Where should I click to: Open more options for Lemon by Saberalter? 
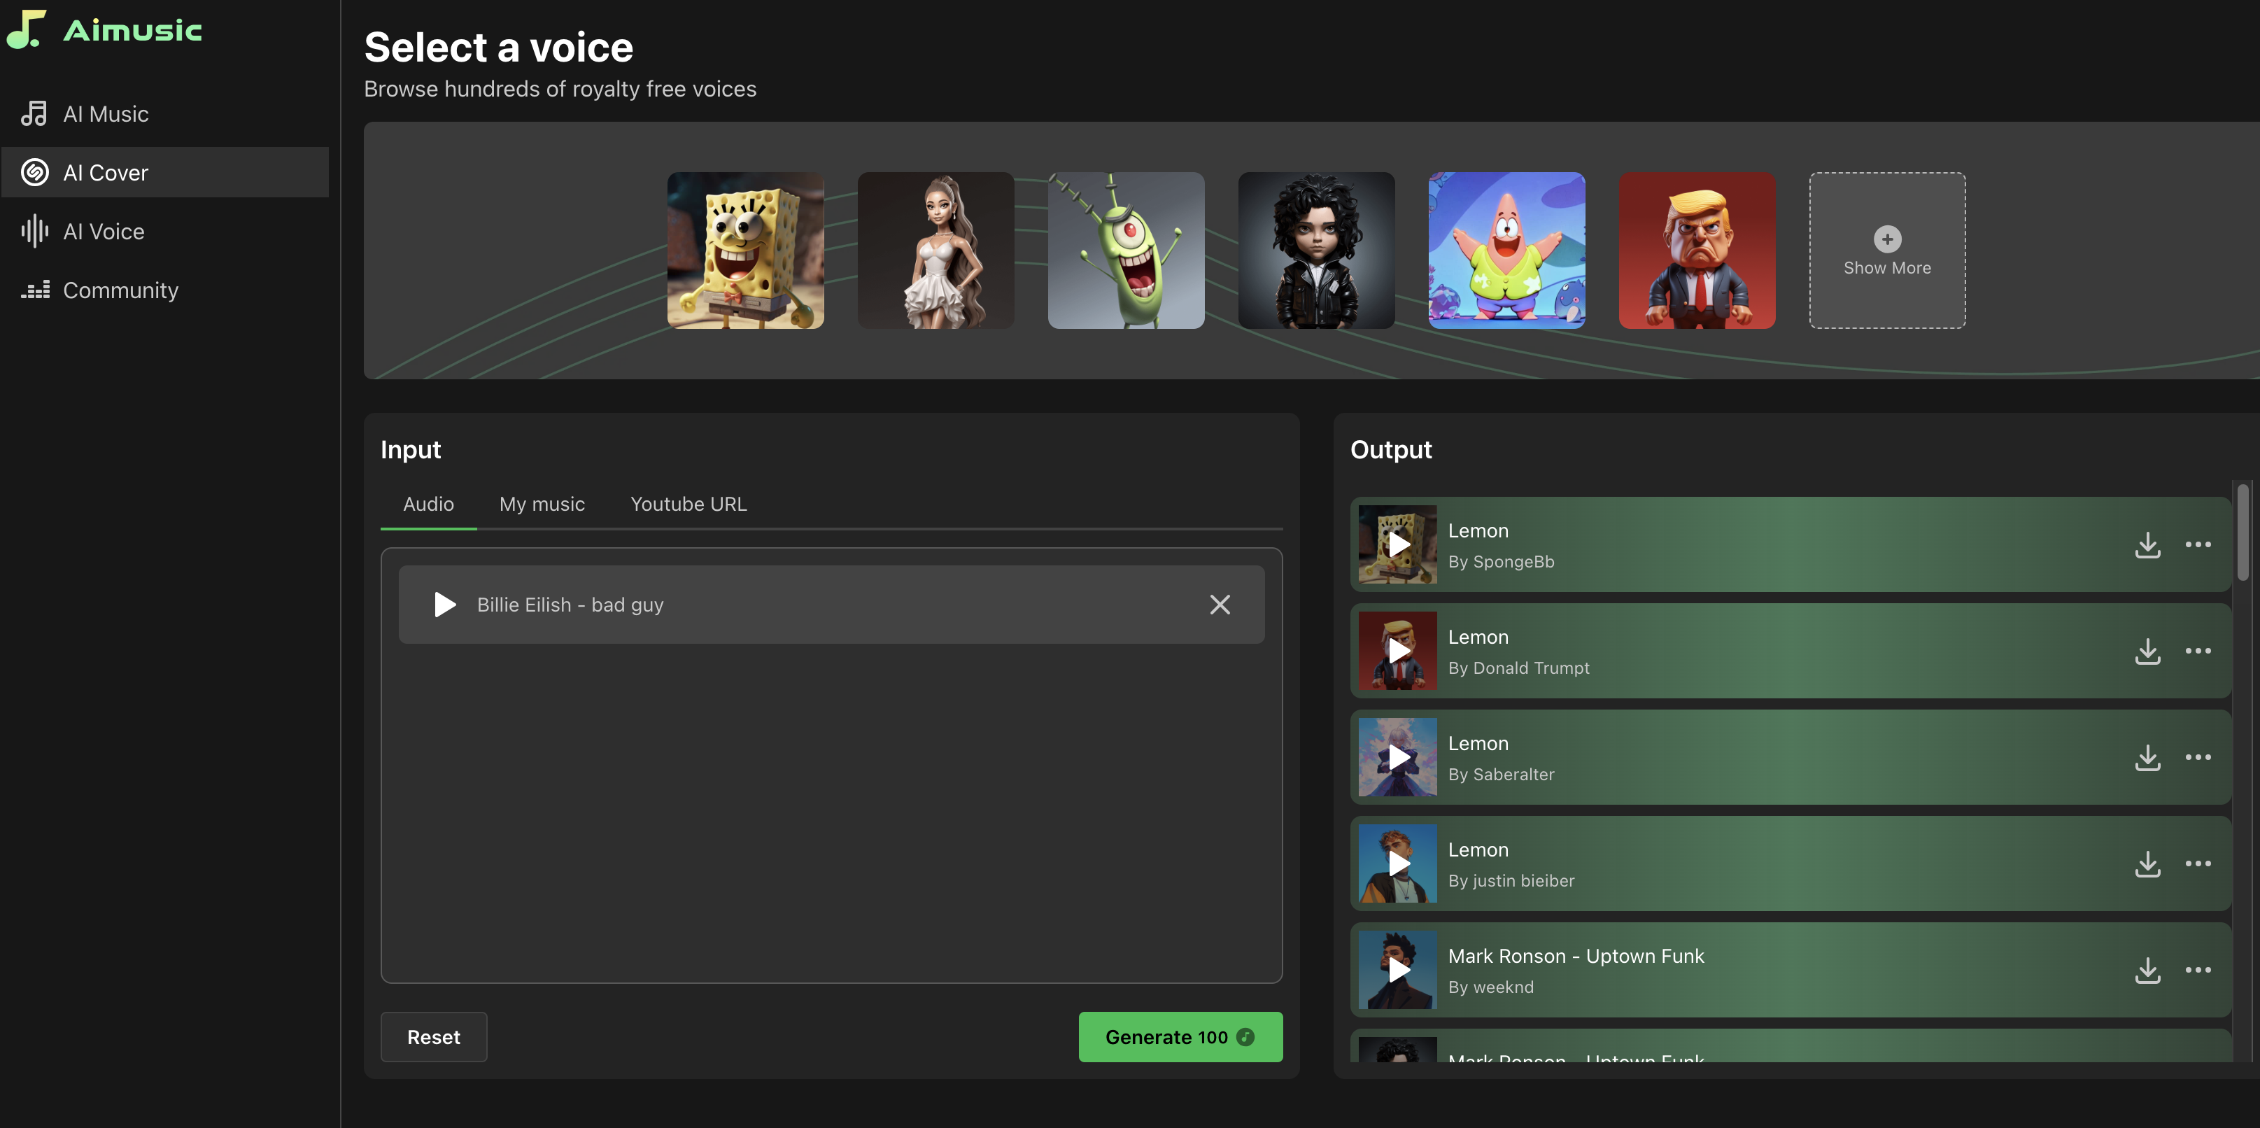pyautogui.click(x=2196, y=756)
